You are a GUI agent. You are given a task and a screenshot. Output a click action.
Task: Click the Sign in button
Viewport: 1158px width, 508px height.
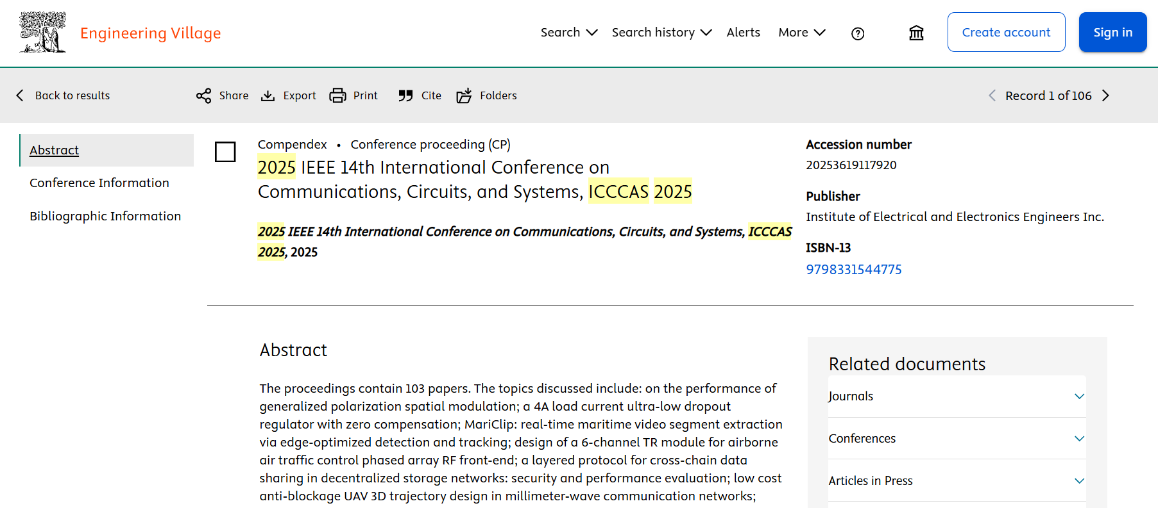coord(1112,33)
